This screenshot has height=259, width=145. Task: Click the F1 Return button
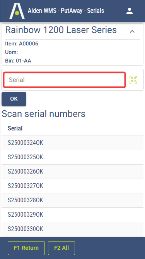pyautogui.click(x=26, y=248)
